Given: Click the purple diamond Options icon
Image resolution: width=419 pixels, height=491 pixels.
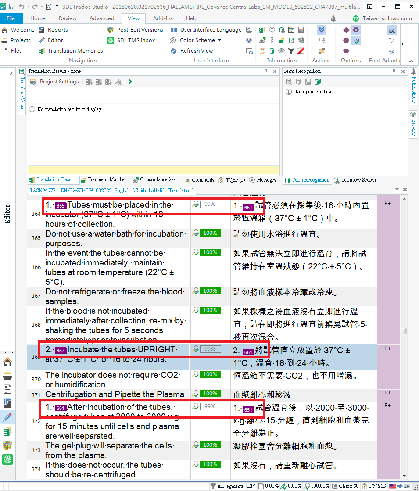Looking at the screenshot, I should 346,30.
